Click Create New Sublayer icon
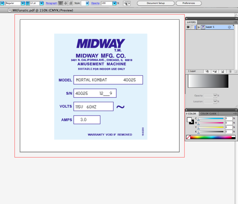 (214, 71)
